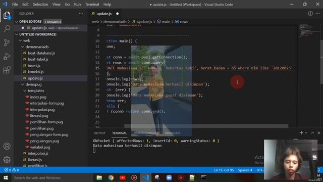Click the Explorer more actions ellipsis

coord(81,14)
